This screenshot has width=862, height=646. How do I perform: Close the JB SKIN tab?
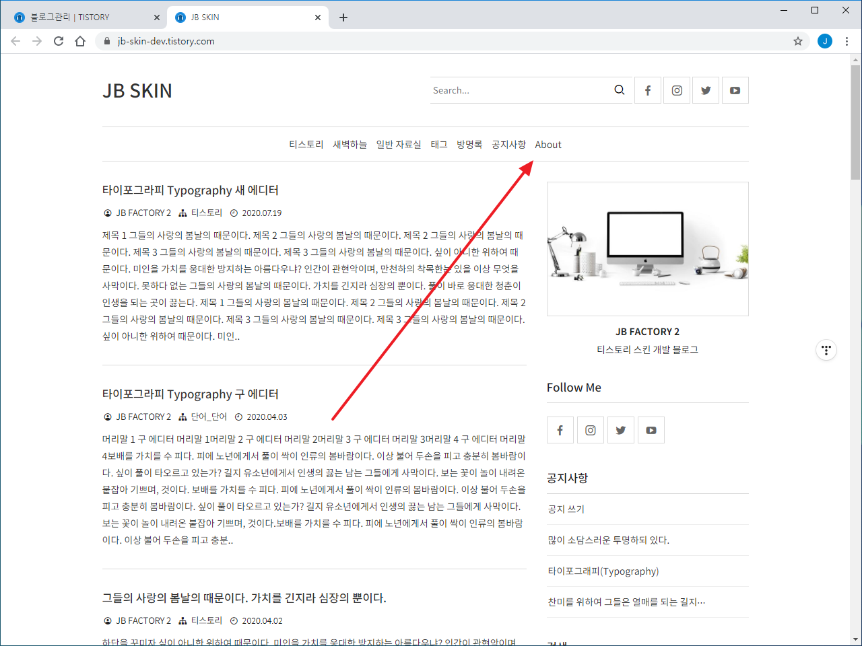point(318,17)
